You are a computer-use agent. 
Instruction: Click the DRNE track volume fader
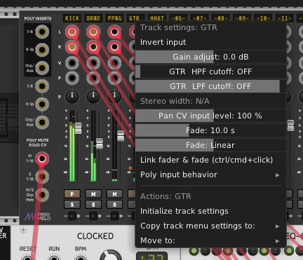(x=100, y=144)
